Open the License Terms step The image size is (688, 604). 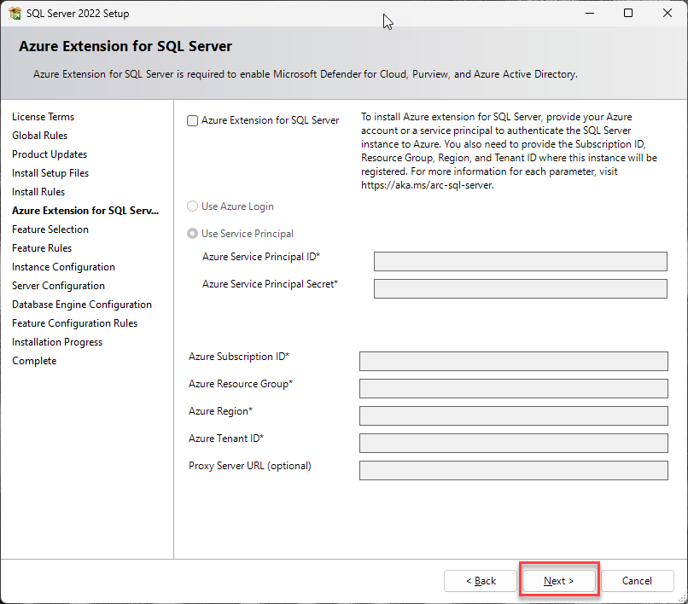coord(43,117)
